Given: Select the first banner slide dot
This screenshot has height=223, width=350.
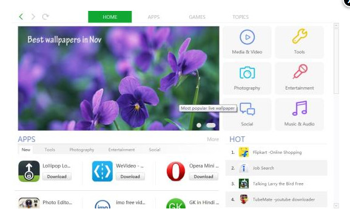Looking at the screenshot, I should [x=199, y=125].
